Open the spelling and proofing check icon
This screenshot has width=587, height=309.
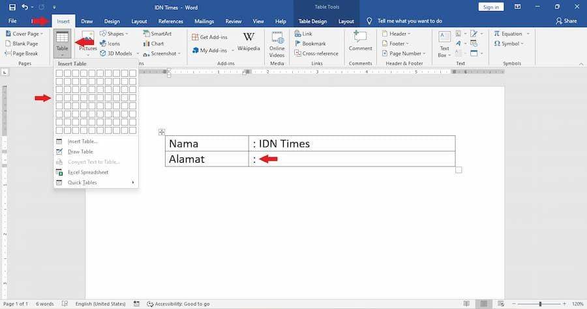coord(65,304)
